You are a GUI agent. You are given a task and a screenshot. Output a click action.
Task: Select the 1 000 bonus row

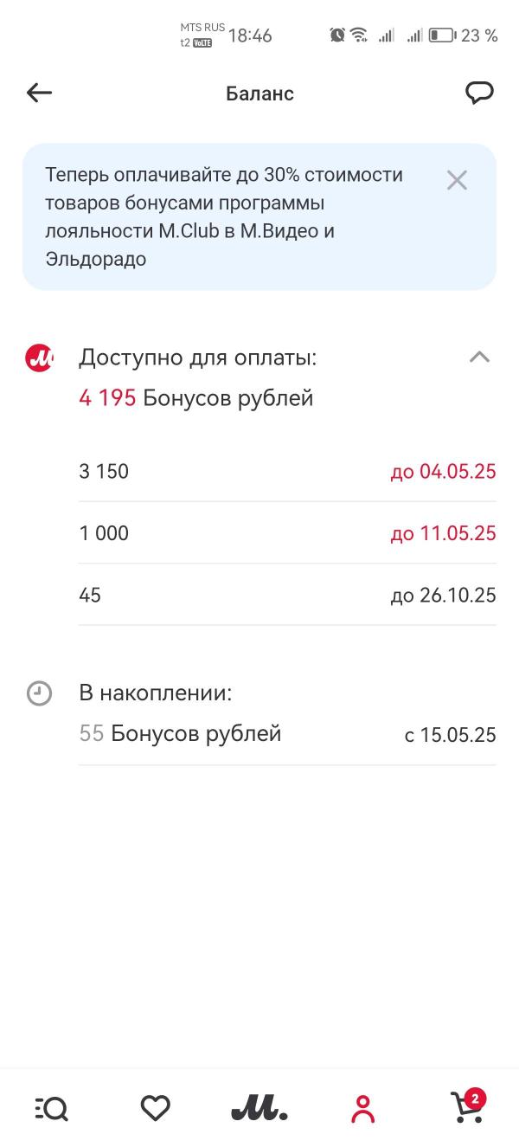click(287, 533)
